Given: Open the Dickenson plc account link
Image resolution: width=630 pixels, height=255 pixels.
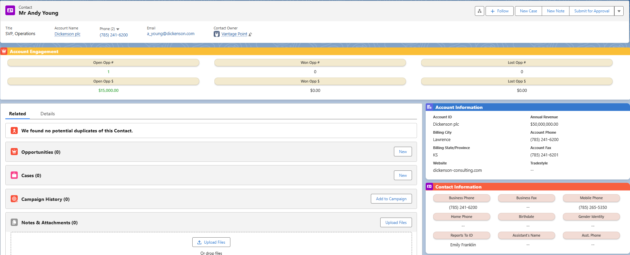Looking at the screenshot, I should (68, 34).
